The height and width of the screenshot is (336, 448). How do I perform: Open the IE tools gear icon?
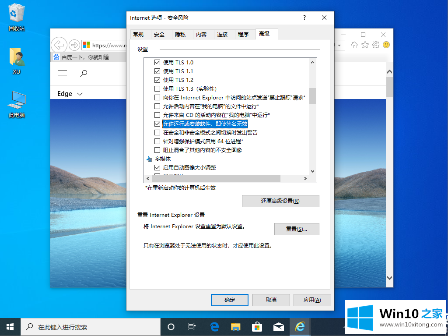376,45
